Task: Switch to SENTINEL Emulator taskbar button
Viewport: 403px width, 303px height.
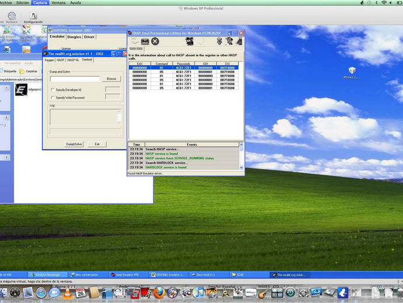Action: click(169, 275)
